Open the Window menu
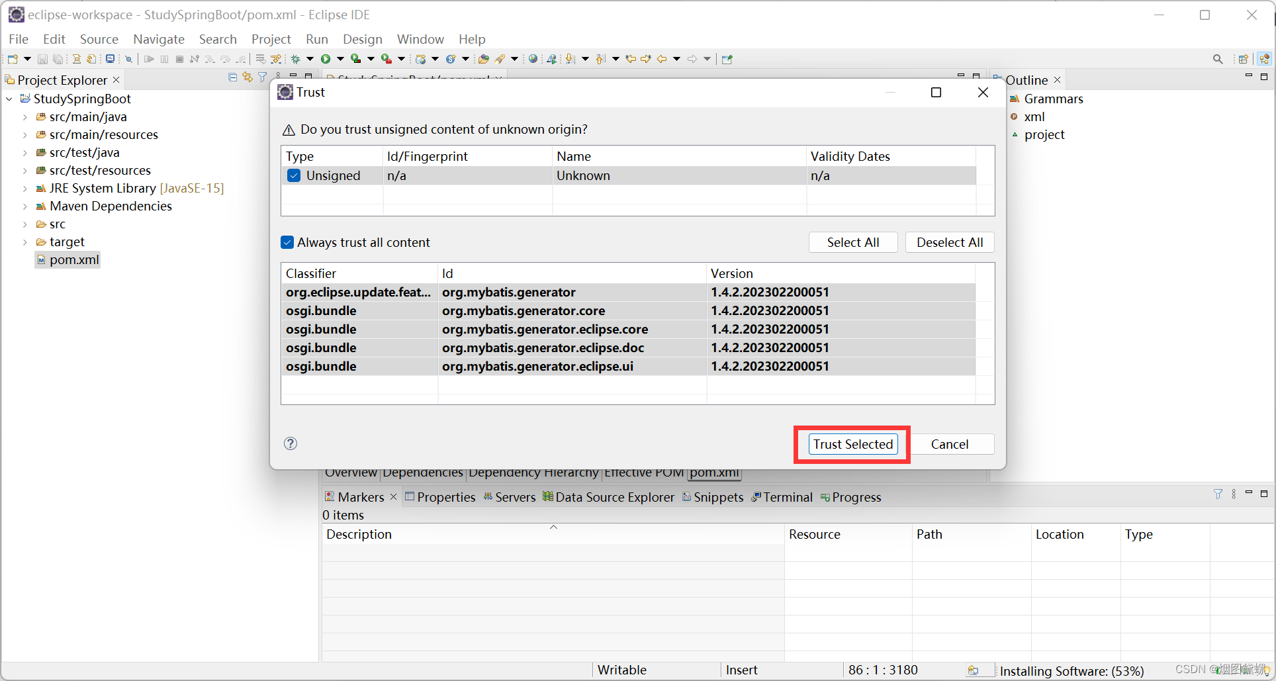The width and height of the screenshot is (1276, 681). coord(420,39)
